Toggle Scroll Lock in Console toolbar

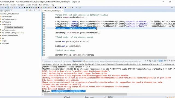click(x=155, y=61)
